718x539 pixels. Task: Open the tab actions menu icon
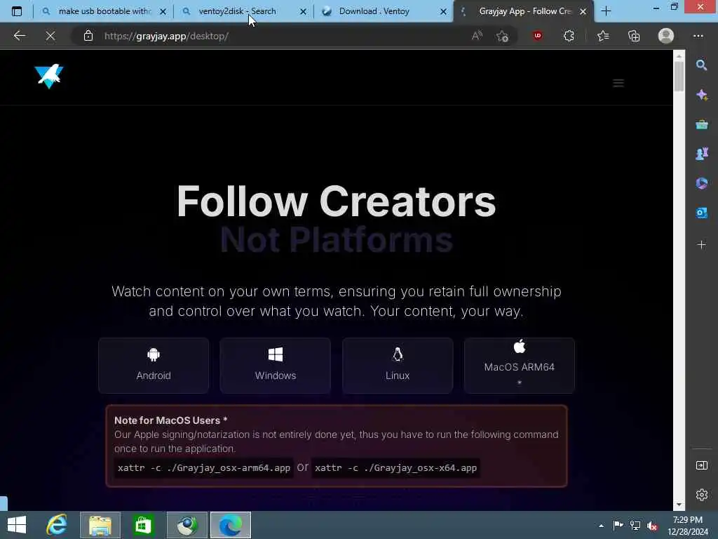(x=17, y=11)
